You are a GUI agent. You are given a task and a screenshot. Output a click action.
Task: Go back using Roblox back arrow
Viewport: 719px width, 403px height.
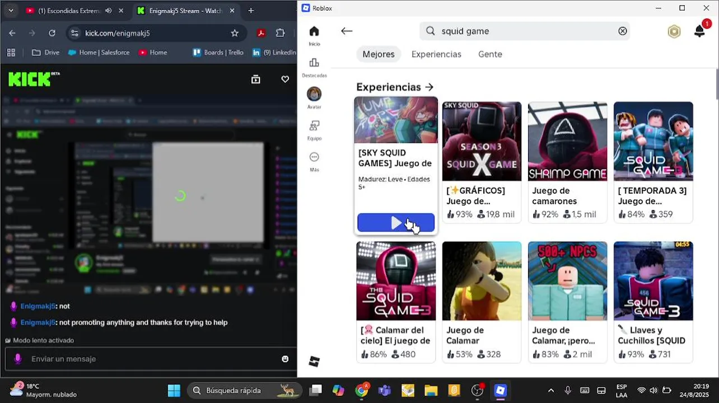pos(347,31)
